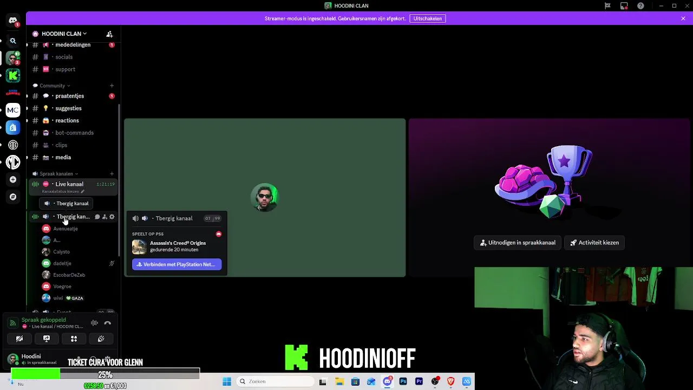This screenshot has width=693, height=390.
Task: Share your screen icon in voice panel
Action: (47, 339)
